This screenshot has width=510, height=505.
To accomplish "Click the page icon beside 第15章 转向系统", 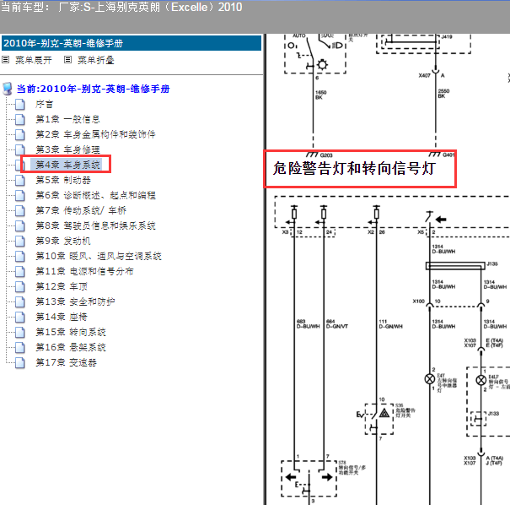I will (x=20, y=333).
